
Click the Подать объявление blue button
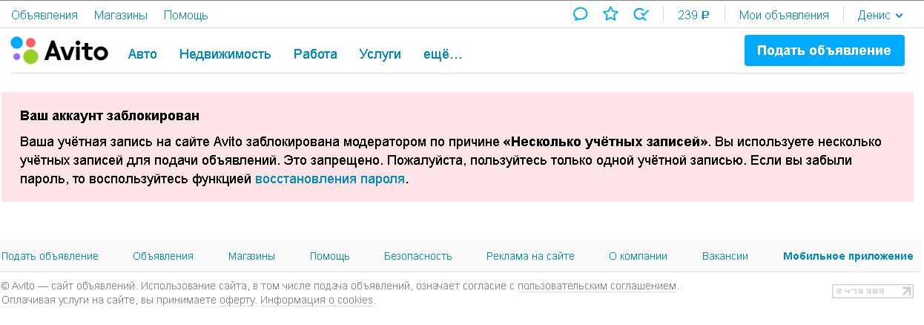pos(824,50)
